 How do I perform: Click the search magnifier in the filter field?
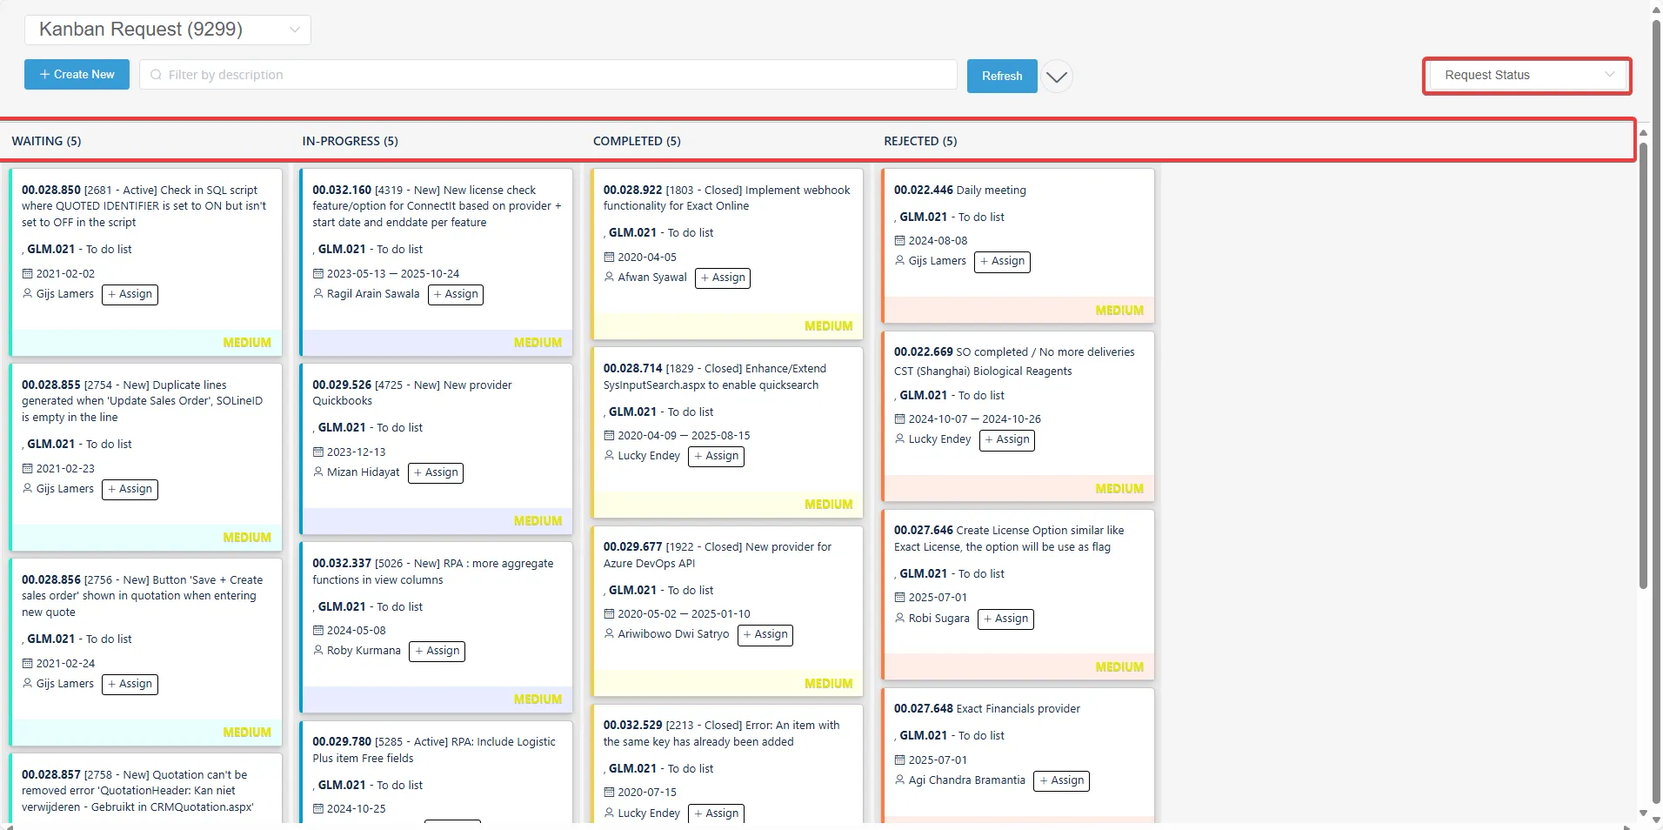[155, 75]
